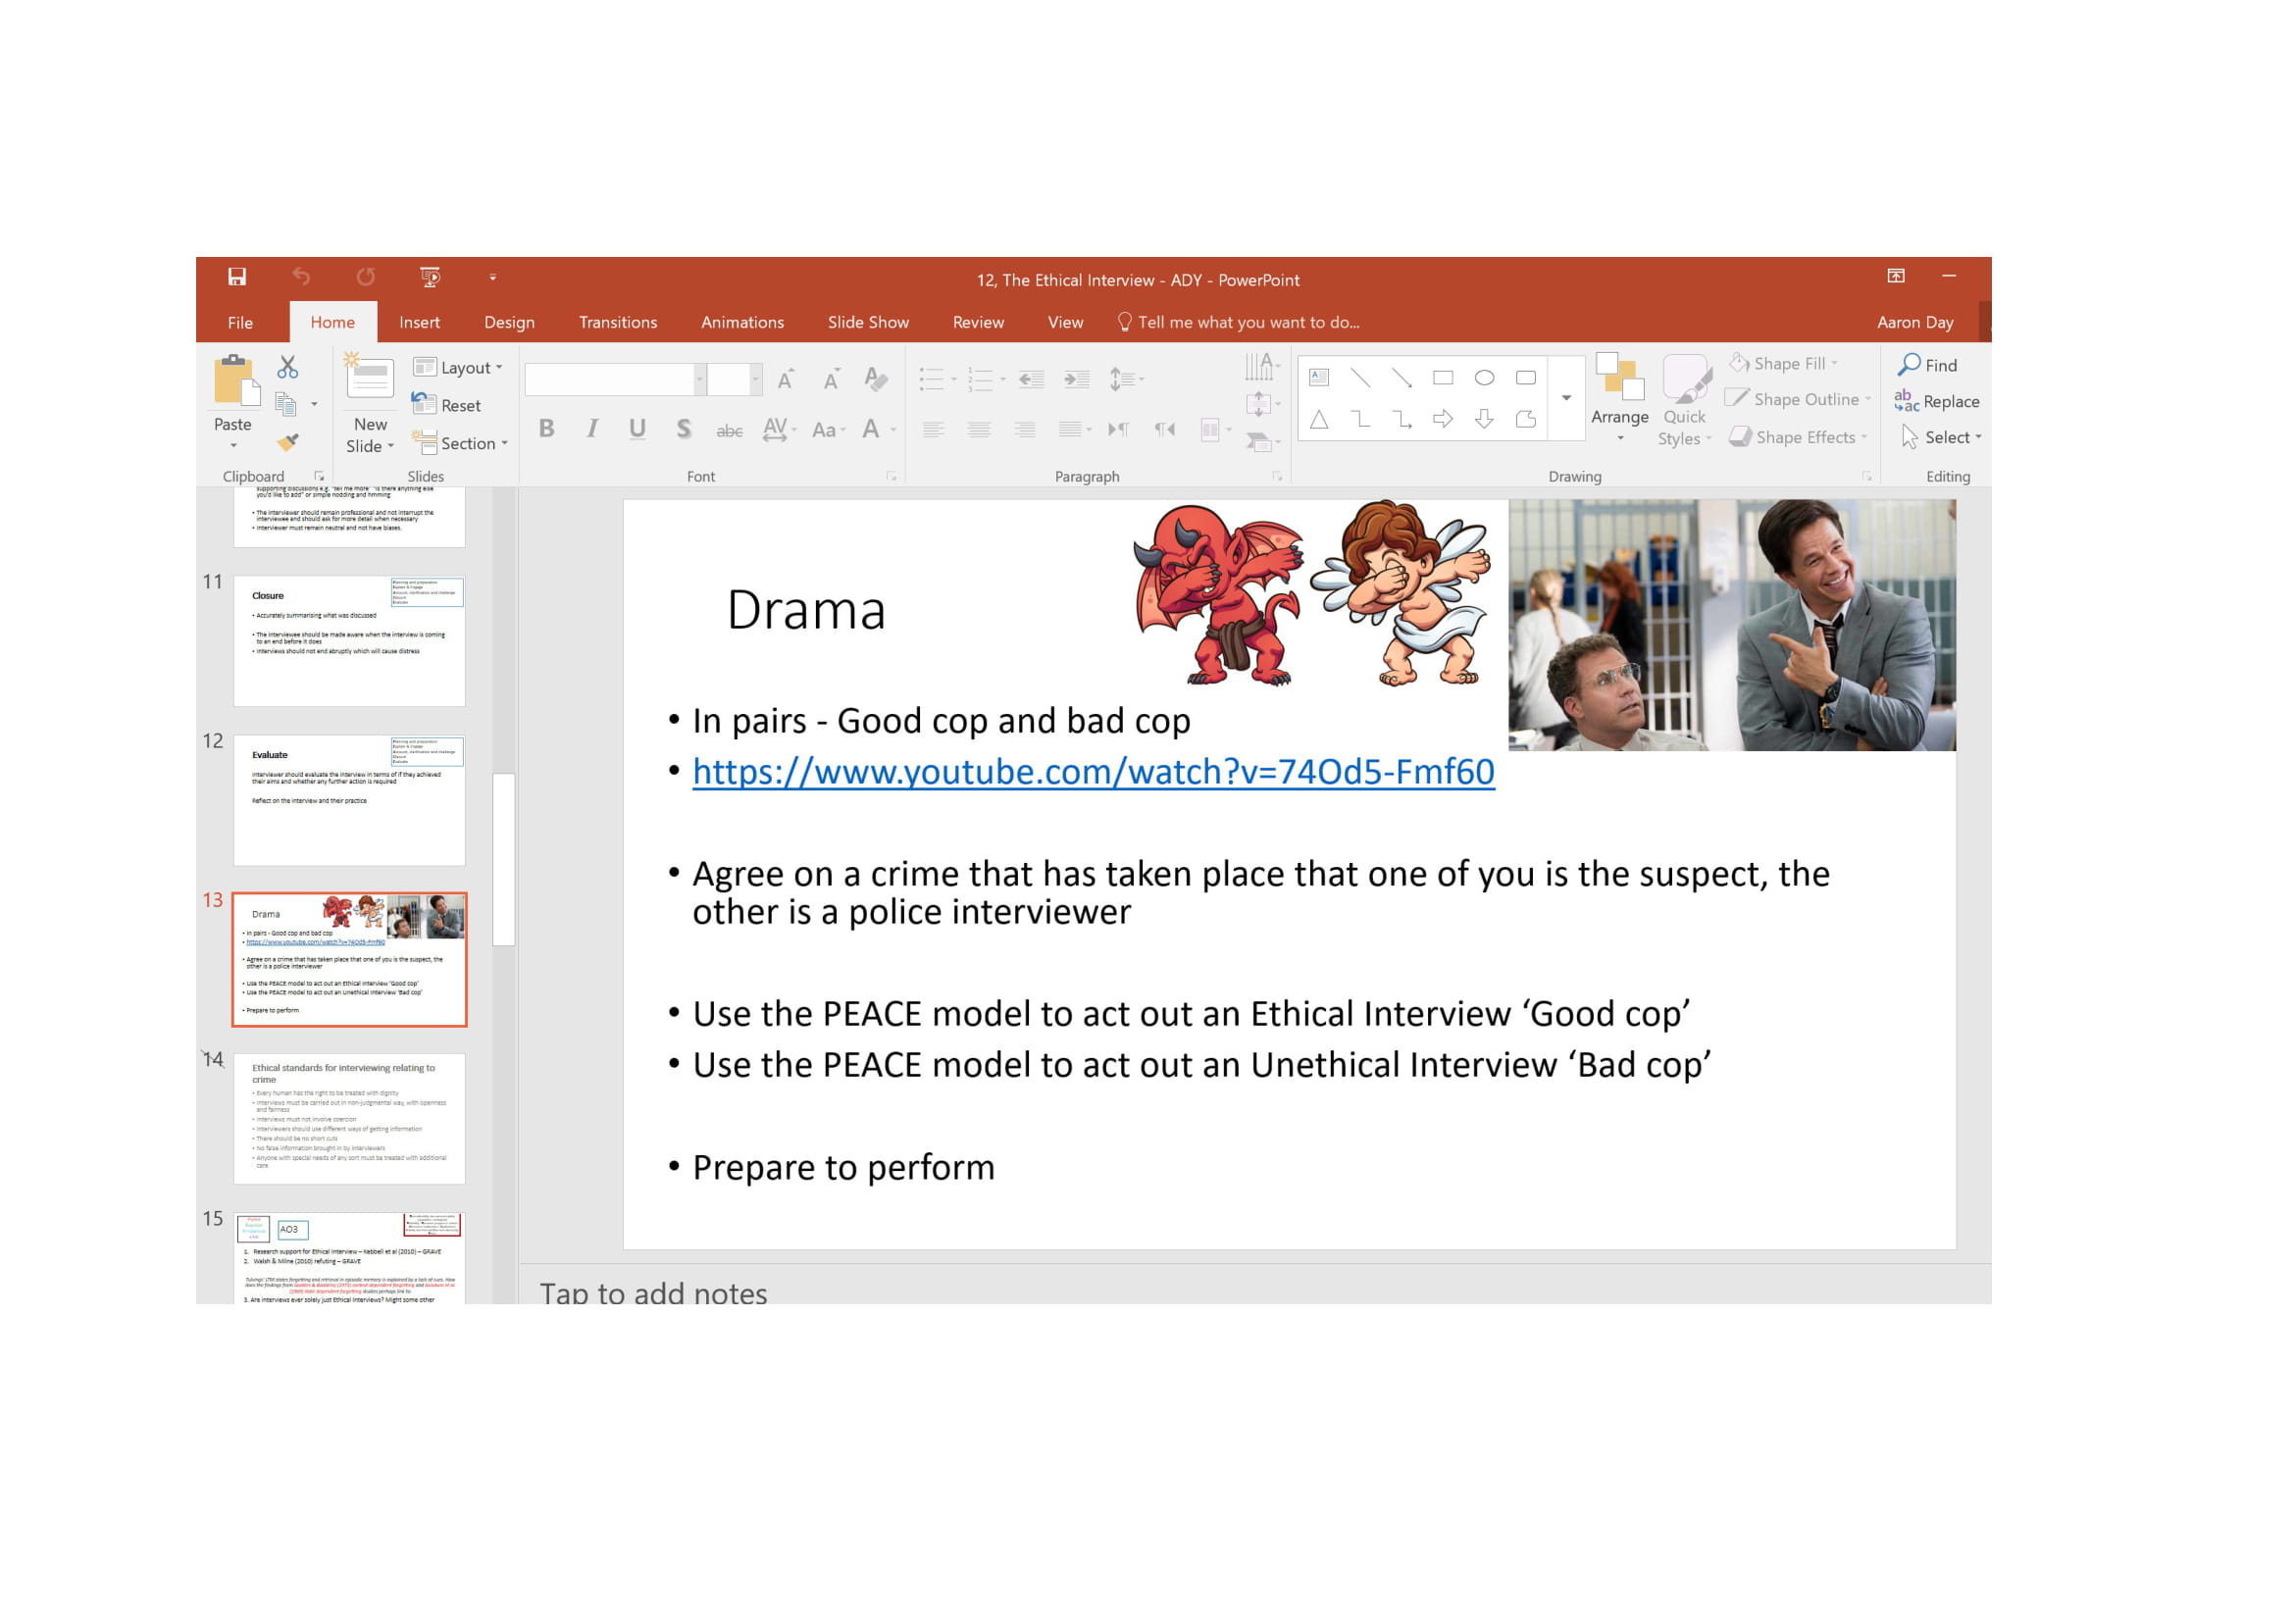Expand the shapes gallery more arrow
Viewport: 2294px width, 1622px height.
tap(1566, 398)
